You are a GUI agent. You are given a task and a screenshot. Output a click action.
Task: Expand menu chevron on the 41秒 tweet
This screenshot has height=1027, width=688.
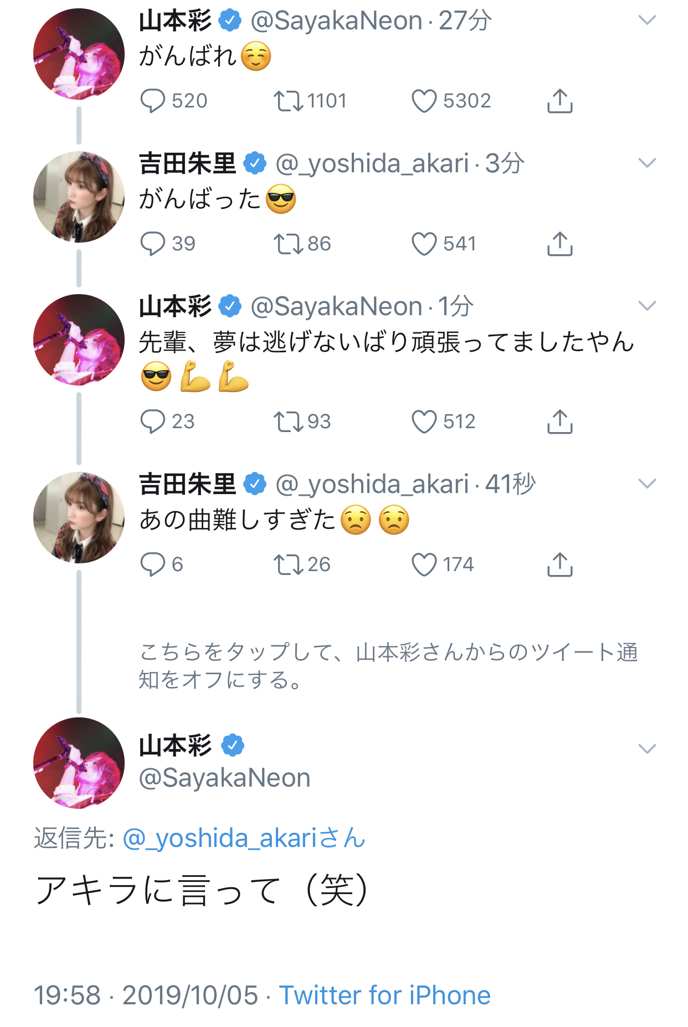pos(647,484)
